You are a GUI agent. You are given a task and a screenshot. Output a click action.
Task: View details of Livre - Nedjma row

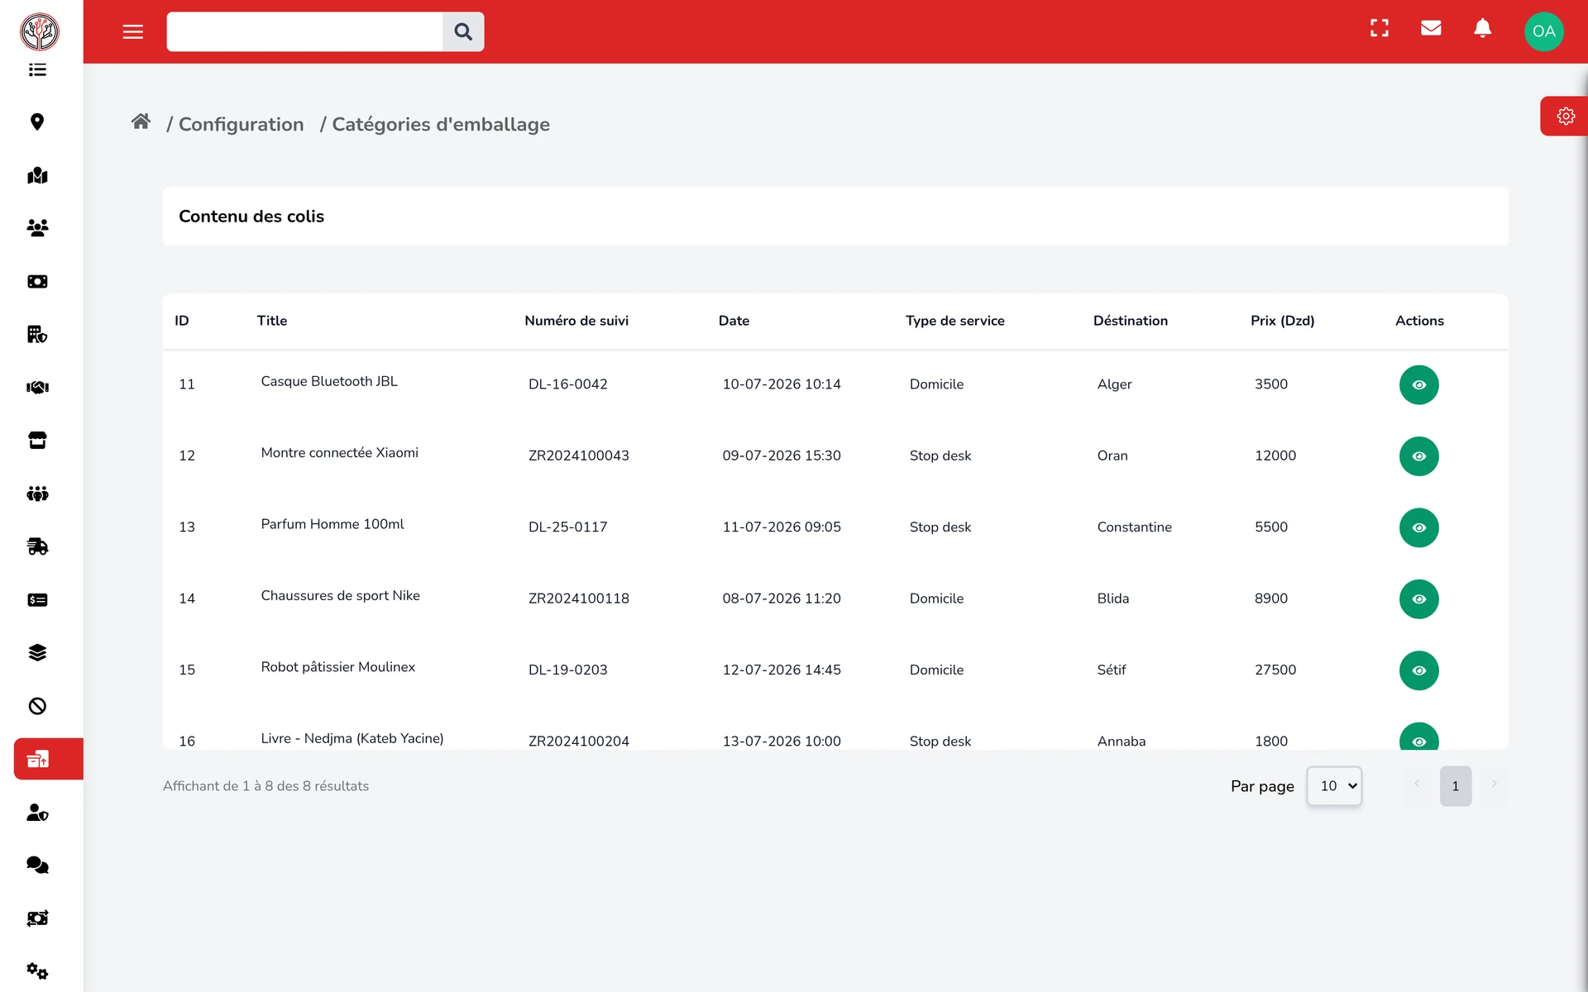point(1418,737)
